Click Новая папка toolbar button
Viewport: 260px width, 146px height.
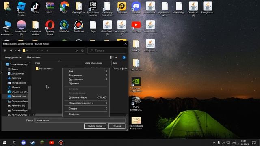34,58
